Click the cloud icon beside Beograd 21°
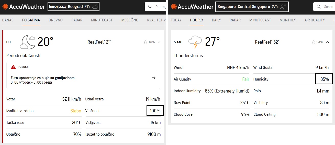This screenshot has width=335, height=145. 95,7
